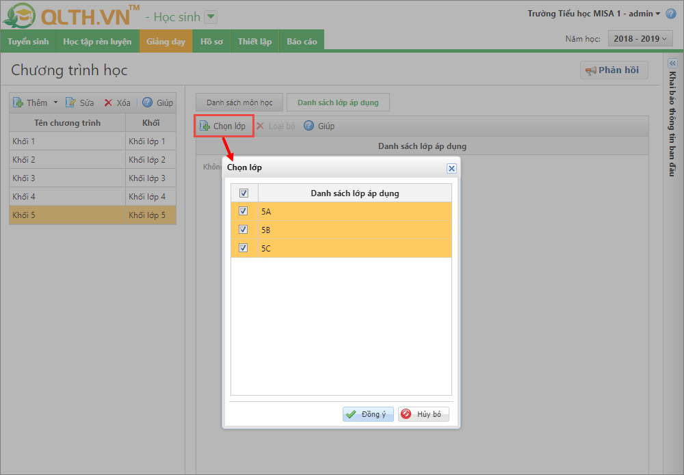Select the Khối 1 program row

[92, 141]
